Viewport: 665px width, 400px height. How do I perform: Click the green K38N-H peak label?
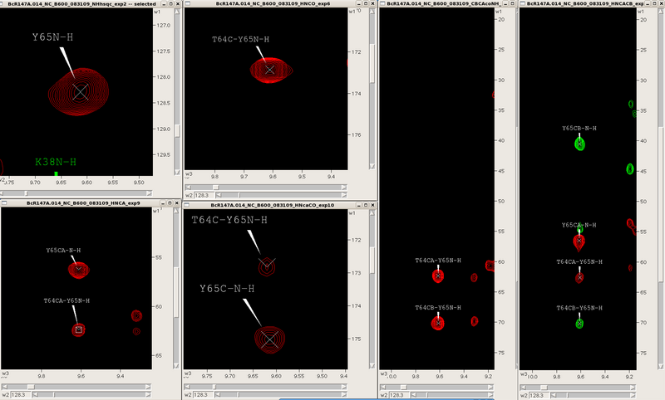click(x=55, y=162)
